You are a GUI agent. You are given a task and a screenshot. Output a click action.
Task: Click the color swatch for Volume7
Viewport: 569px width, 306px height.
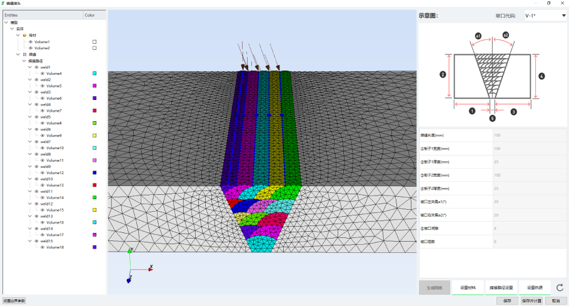[94, 111]
